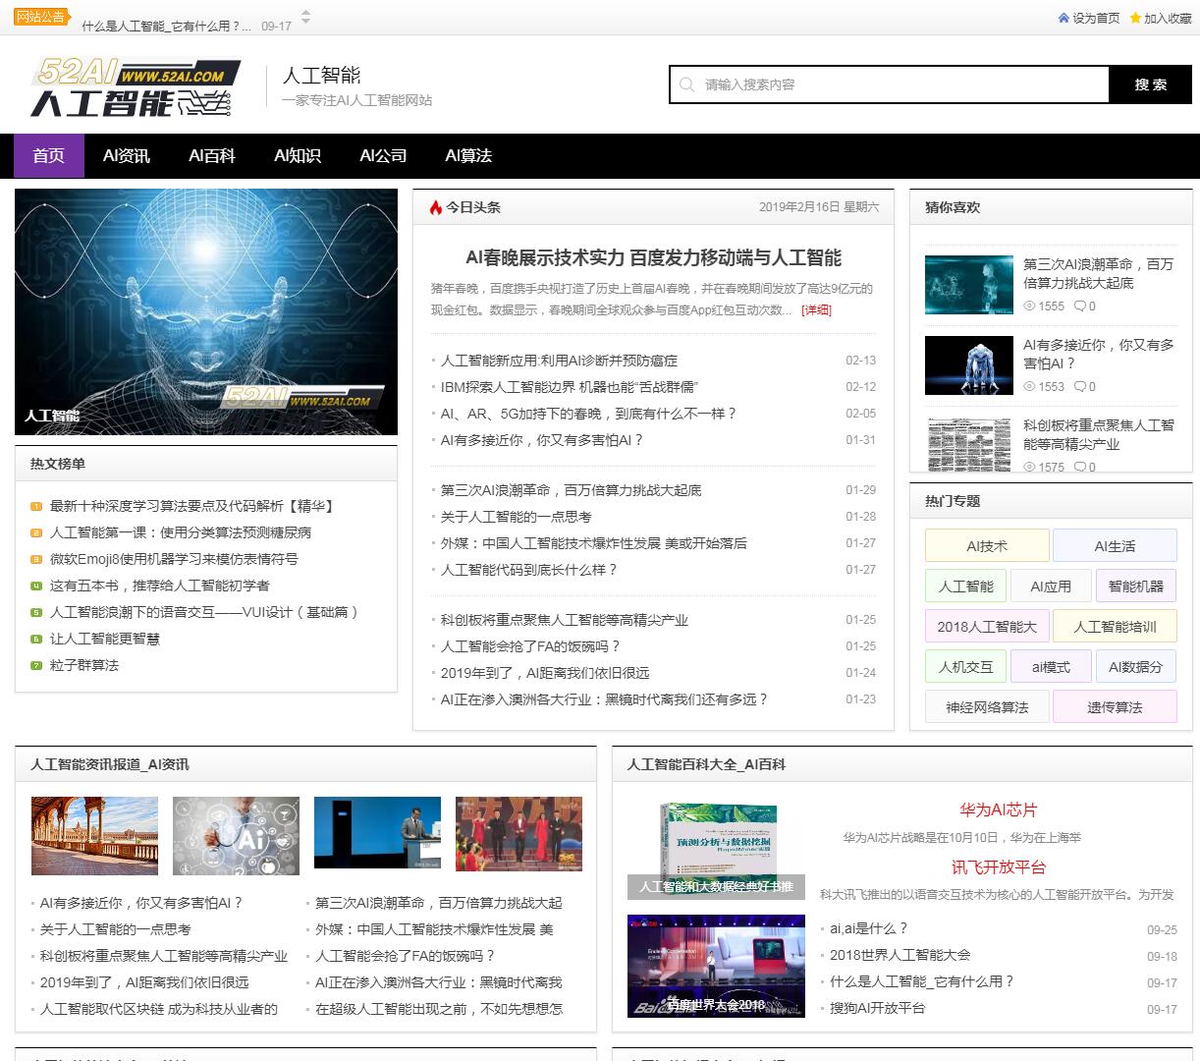Click the announcement scroll down arrow

[x=305, y=22]
